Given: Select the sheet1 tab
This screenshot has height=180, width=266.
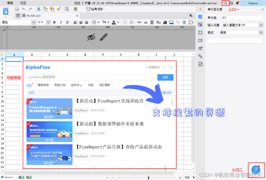Looking at the screenshot, I should point(7,177).
